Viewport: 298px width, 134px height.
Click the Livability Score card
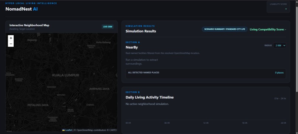(x=278, y=7)
